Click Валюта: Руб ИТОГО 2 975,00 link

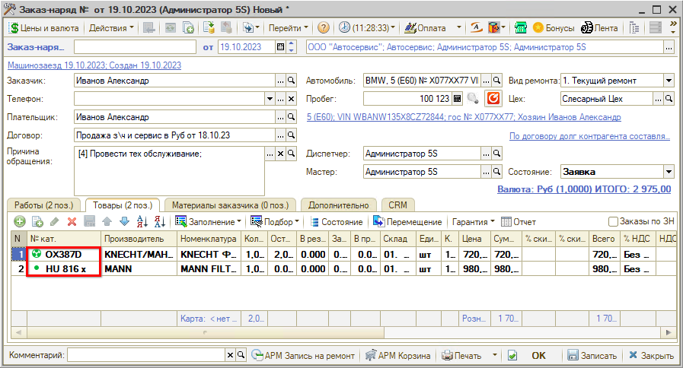pos(584,189)
